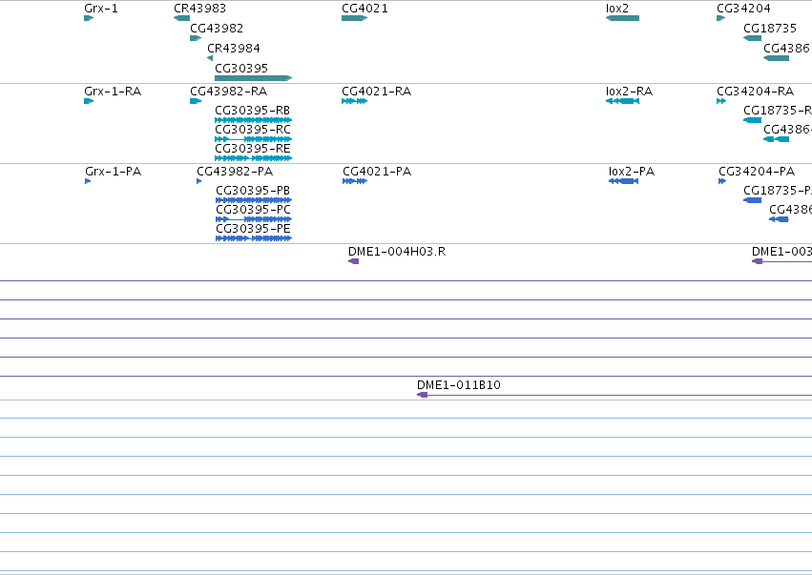The image size is (812, 575).
Task: Click the Grx-1 gene label
Action: tap(101, 9)
